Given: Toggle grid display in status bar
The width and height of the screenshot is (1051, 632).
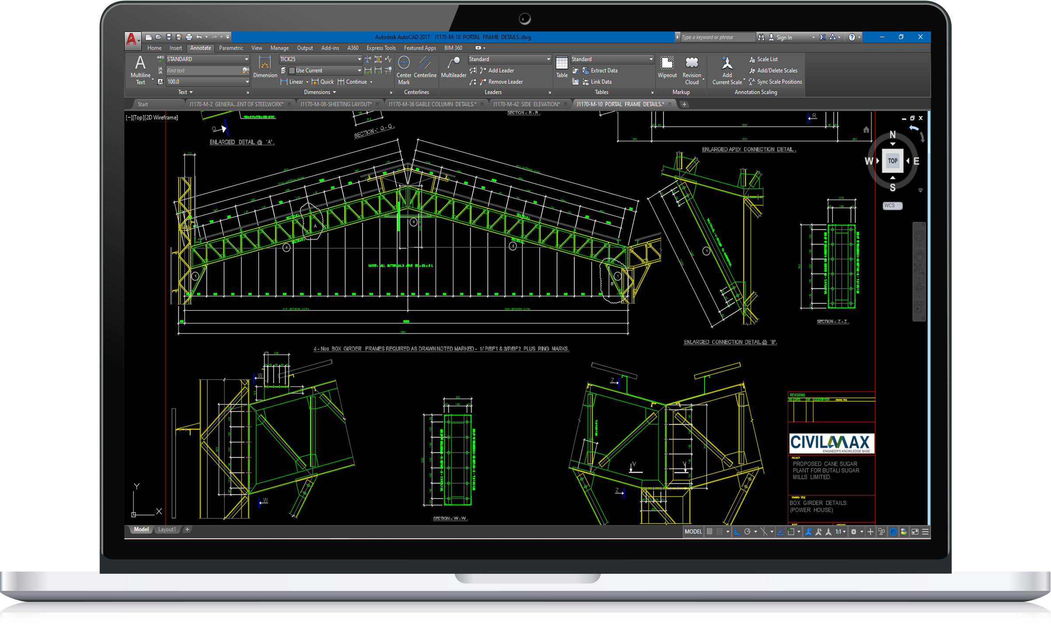Looking at the screenshot, I should pos(709,532).
